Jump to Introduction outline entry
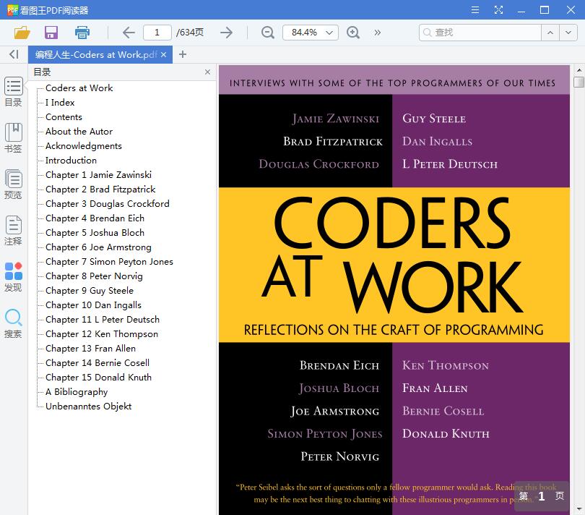Viewport: 585px width, 515px height. click(x=71, y=161)
